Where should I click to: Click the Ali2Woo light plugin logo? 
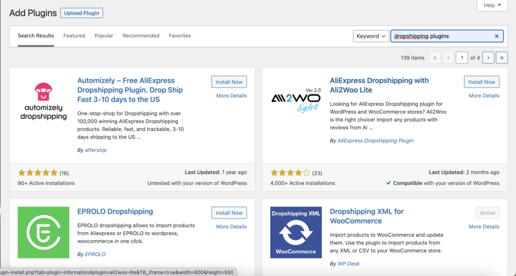click(x=296, y=101)
